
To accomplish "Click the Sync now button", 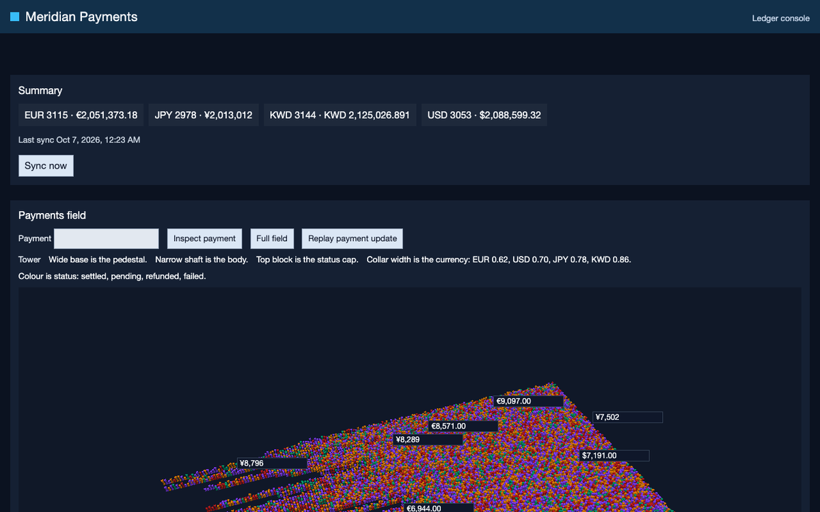I will (x=46, y=166).
